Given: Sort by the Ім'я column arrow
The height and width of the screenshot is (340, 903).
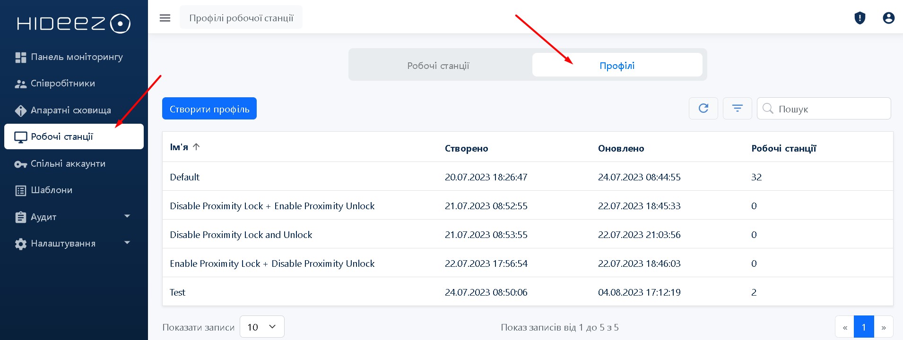Looking at the screenshot, I should 196,147.
